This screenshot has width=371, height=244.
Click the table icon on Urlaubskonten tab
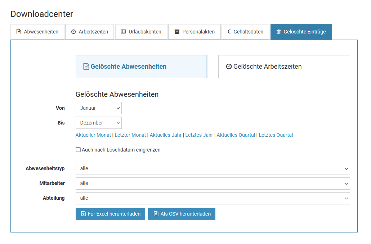123,32
